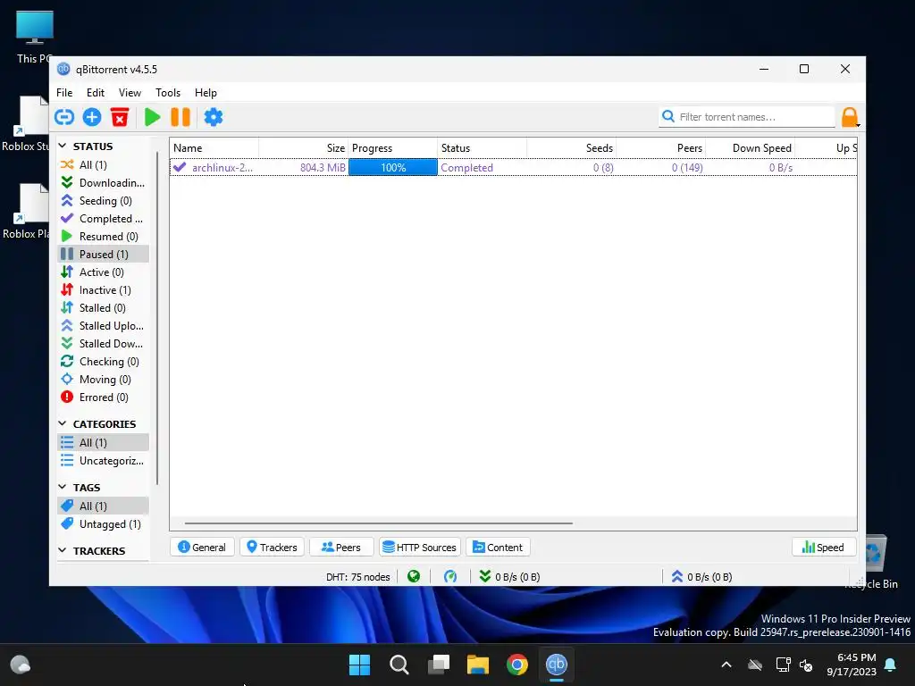Filter by Downloading status in sidebar
This screenshot has height=686, width=915.
(x=103, y=183)
